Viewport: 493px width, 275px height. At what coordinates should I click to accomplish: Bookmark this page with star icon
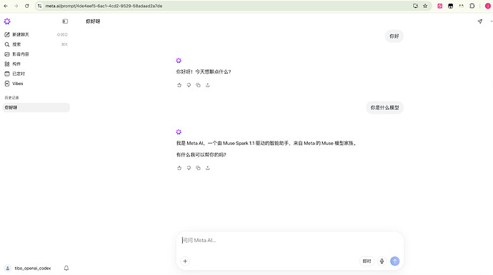[425, 6]
